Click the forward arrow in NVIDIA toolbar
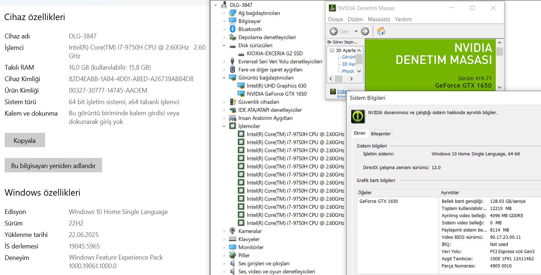Viewport: 541px width, 275px height. [x=365, y=31]
